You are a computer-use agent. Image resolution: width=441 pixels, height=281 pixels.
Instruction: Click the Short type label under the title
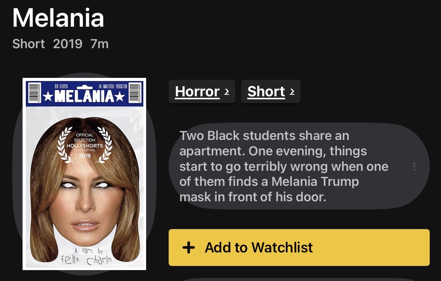coord(29,44)
